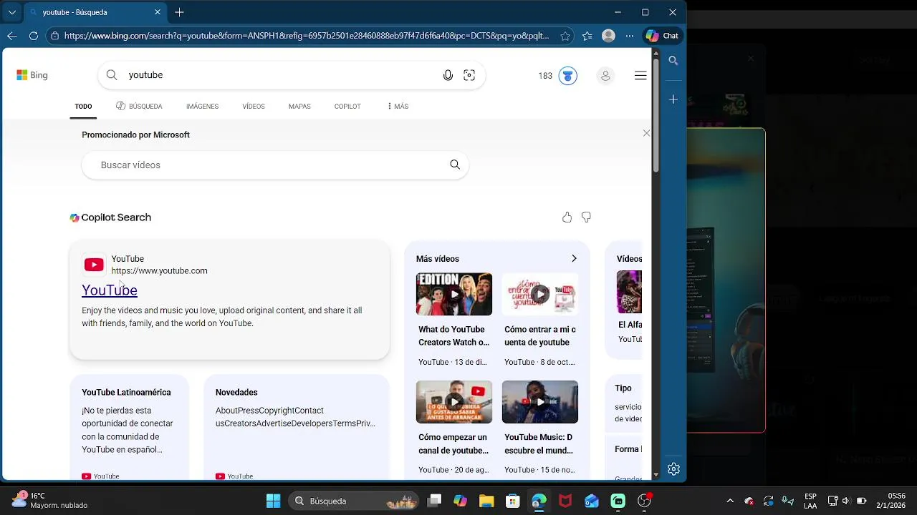
Task: Play 'YouTube Music' video thumbnail
Action: tap(540, 402)
